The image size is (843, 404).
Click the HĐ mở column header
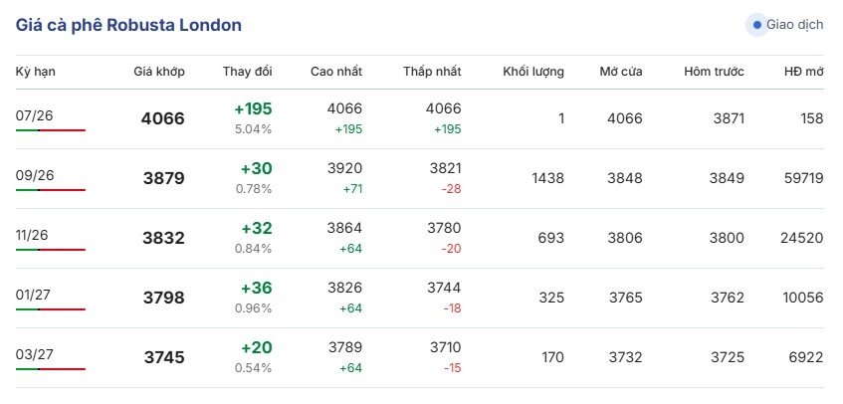(x=804, y=72)
